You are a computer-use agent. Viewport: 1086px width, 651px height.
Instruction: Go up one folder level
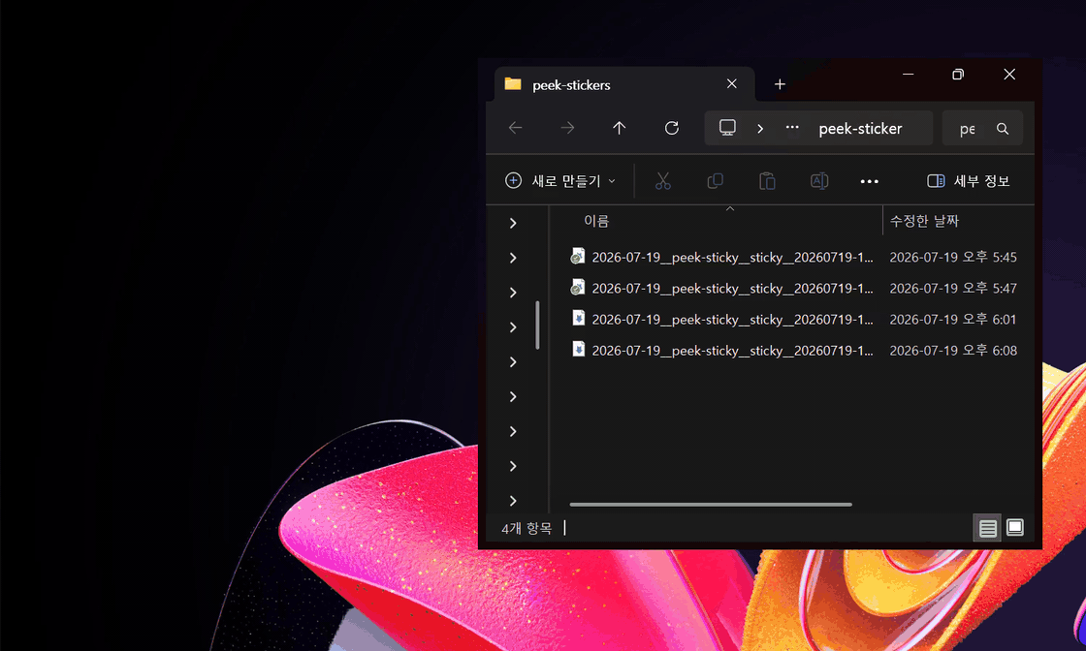tap(620, 128)
